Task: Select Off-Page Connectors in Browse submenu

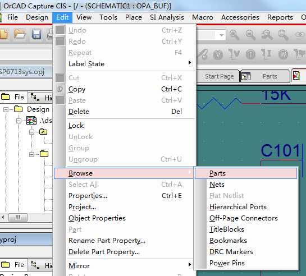Action: [246, 218]
